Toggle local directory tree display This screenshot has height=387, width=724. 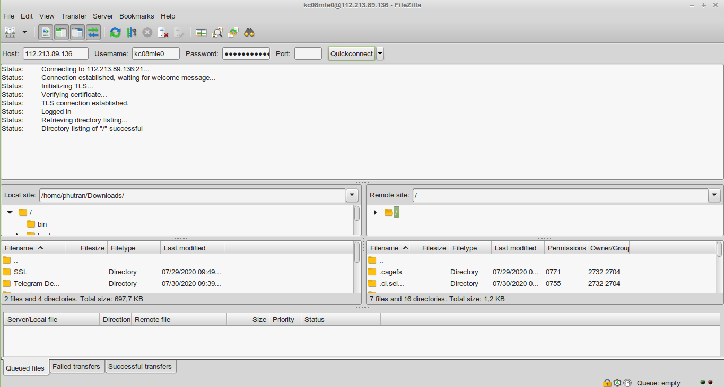(x=62, y=32)
